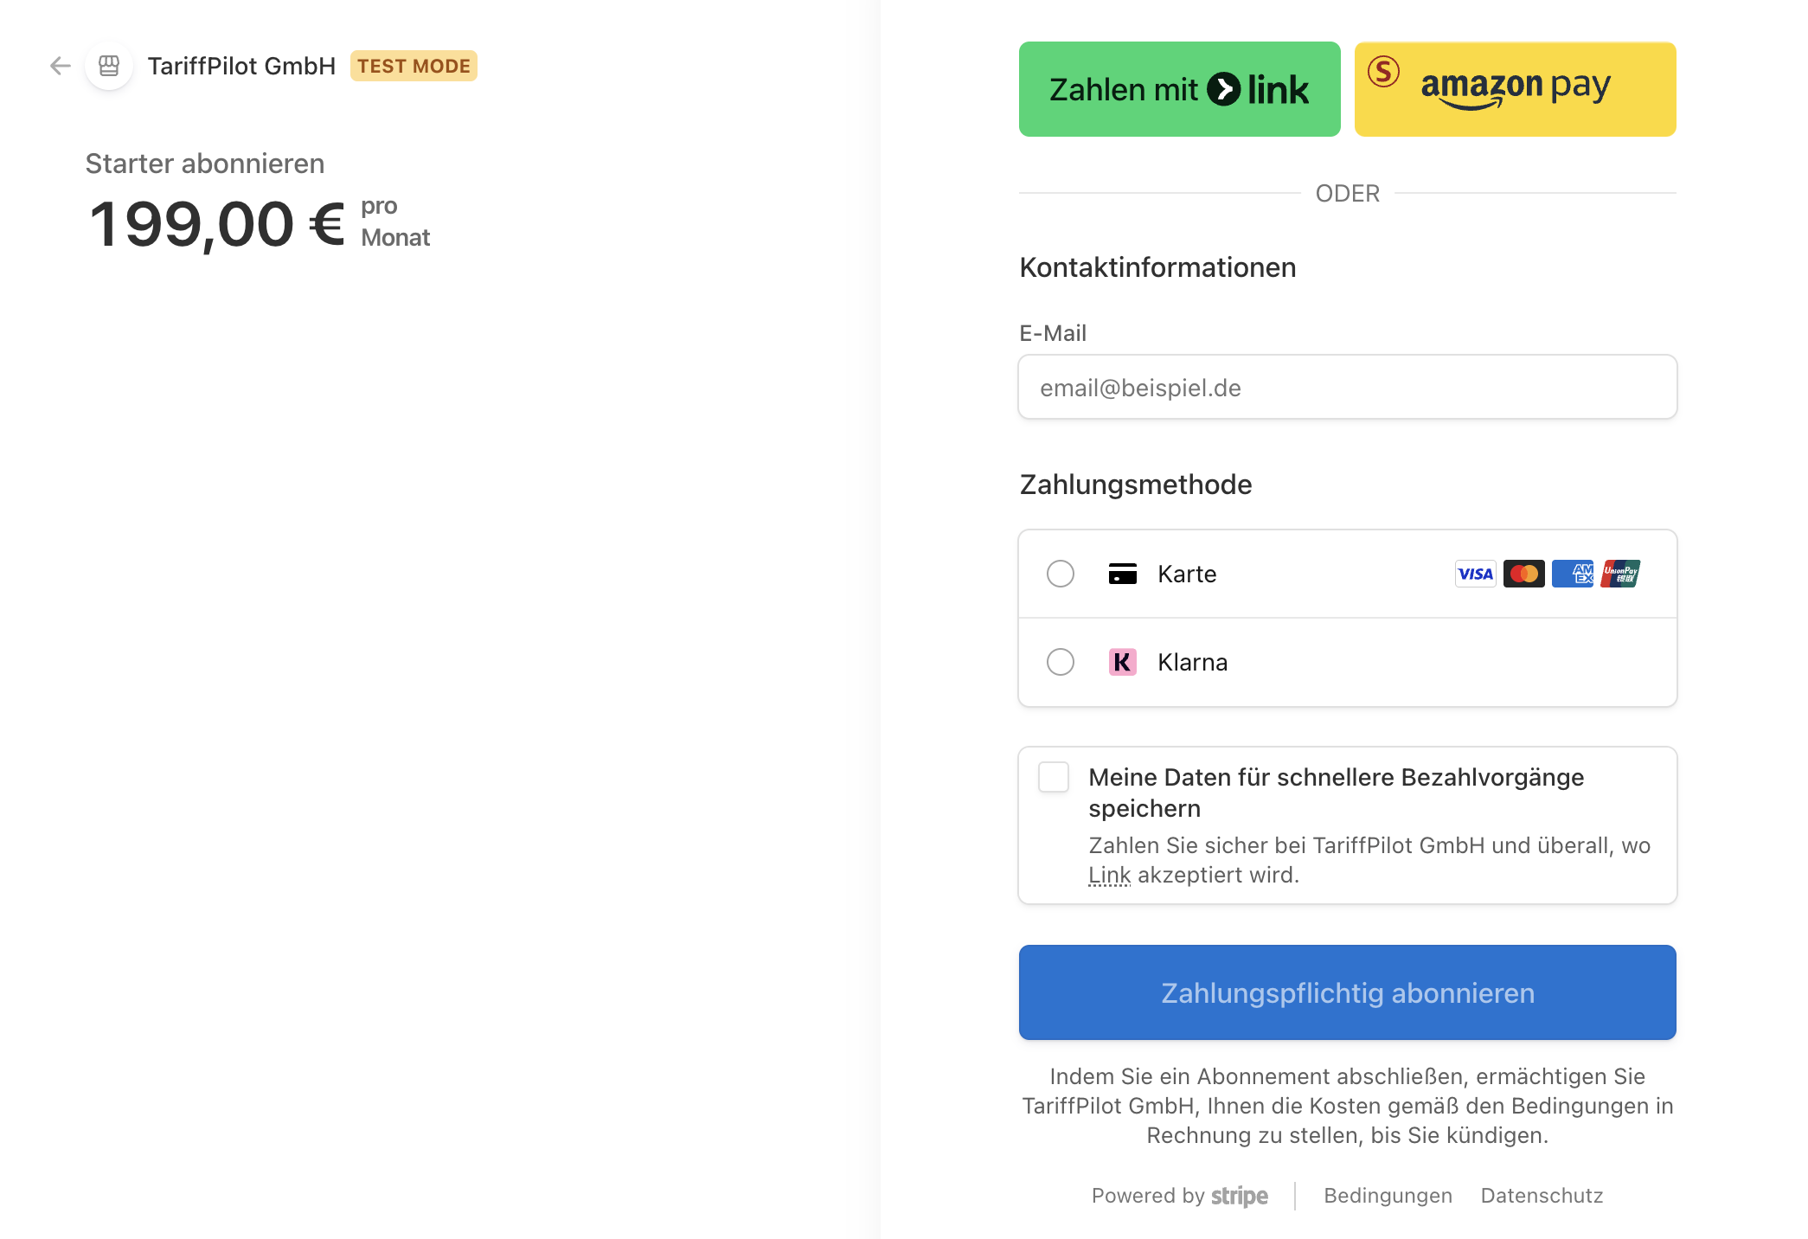Image resolution: width=1808 pixels, height=1239 pixels.
Task: Click the credit card icon next to Karte
Action: coord(1122,573)
